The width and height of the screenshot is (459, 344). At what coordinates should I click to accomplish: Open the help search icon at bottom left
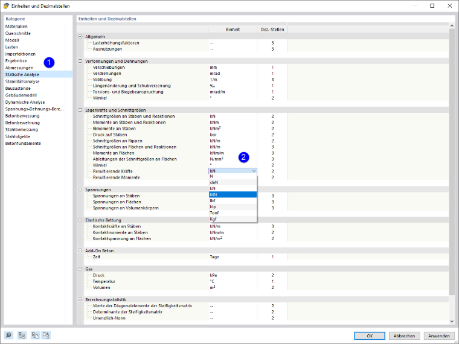tap(8, 335)
